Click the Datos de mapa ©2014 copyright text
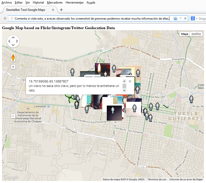Image resolution: width=206 pixels, height=183 pixels. 123,179
